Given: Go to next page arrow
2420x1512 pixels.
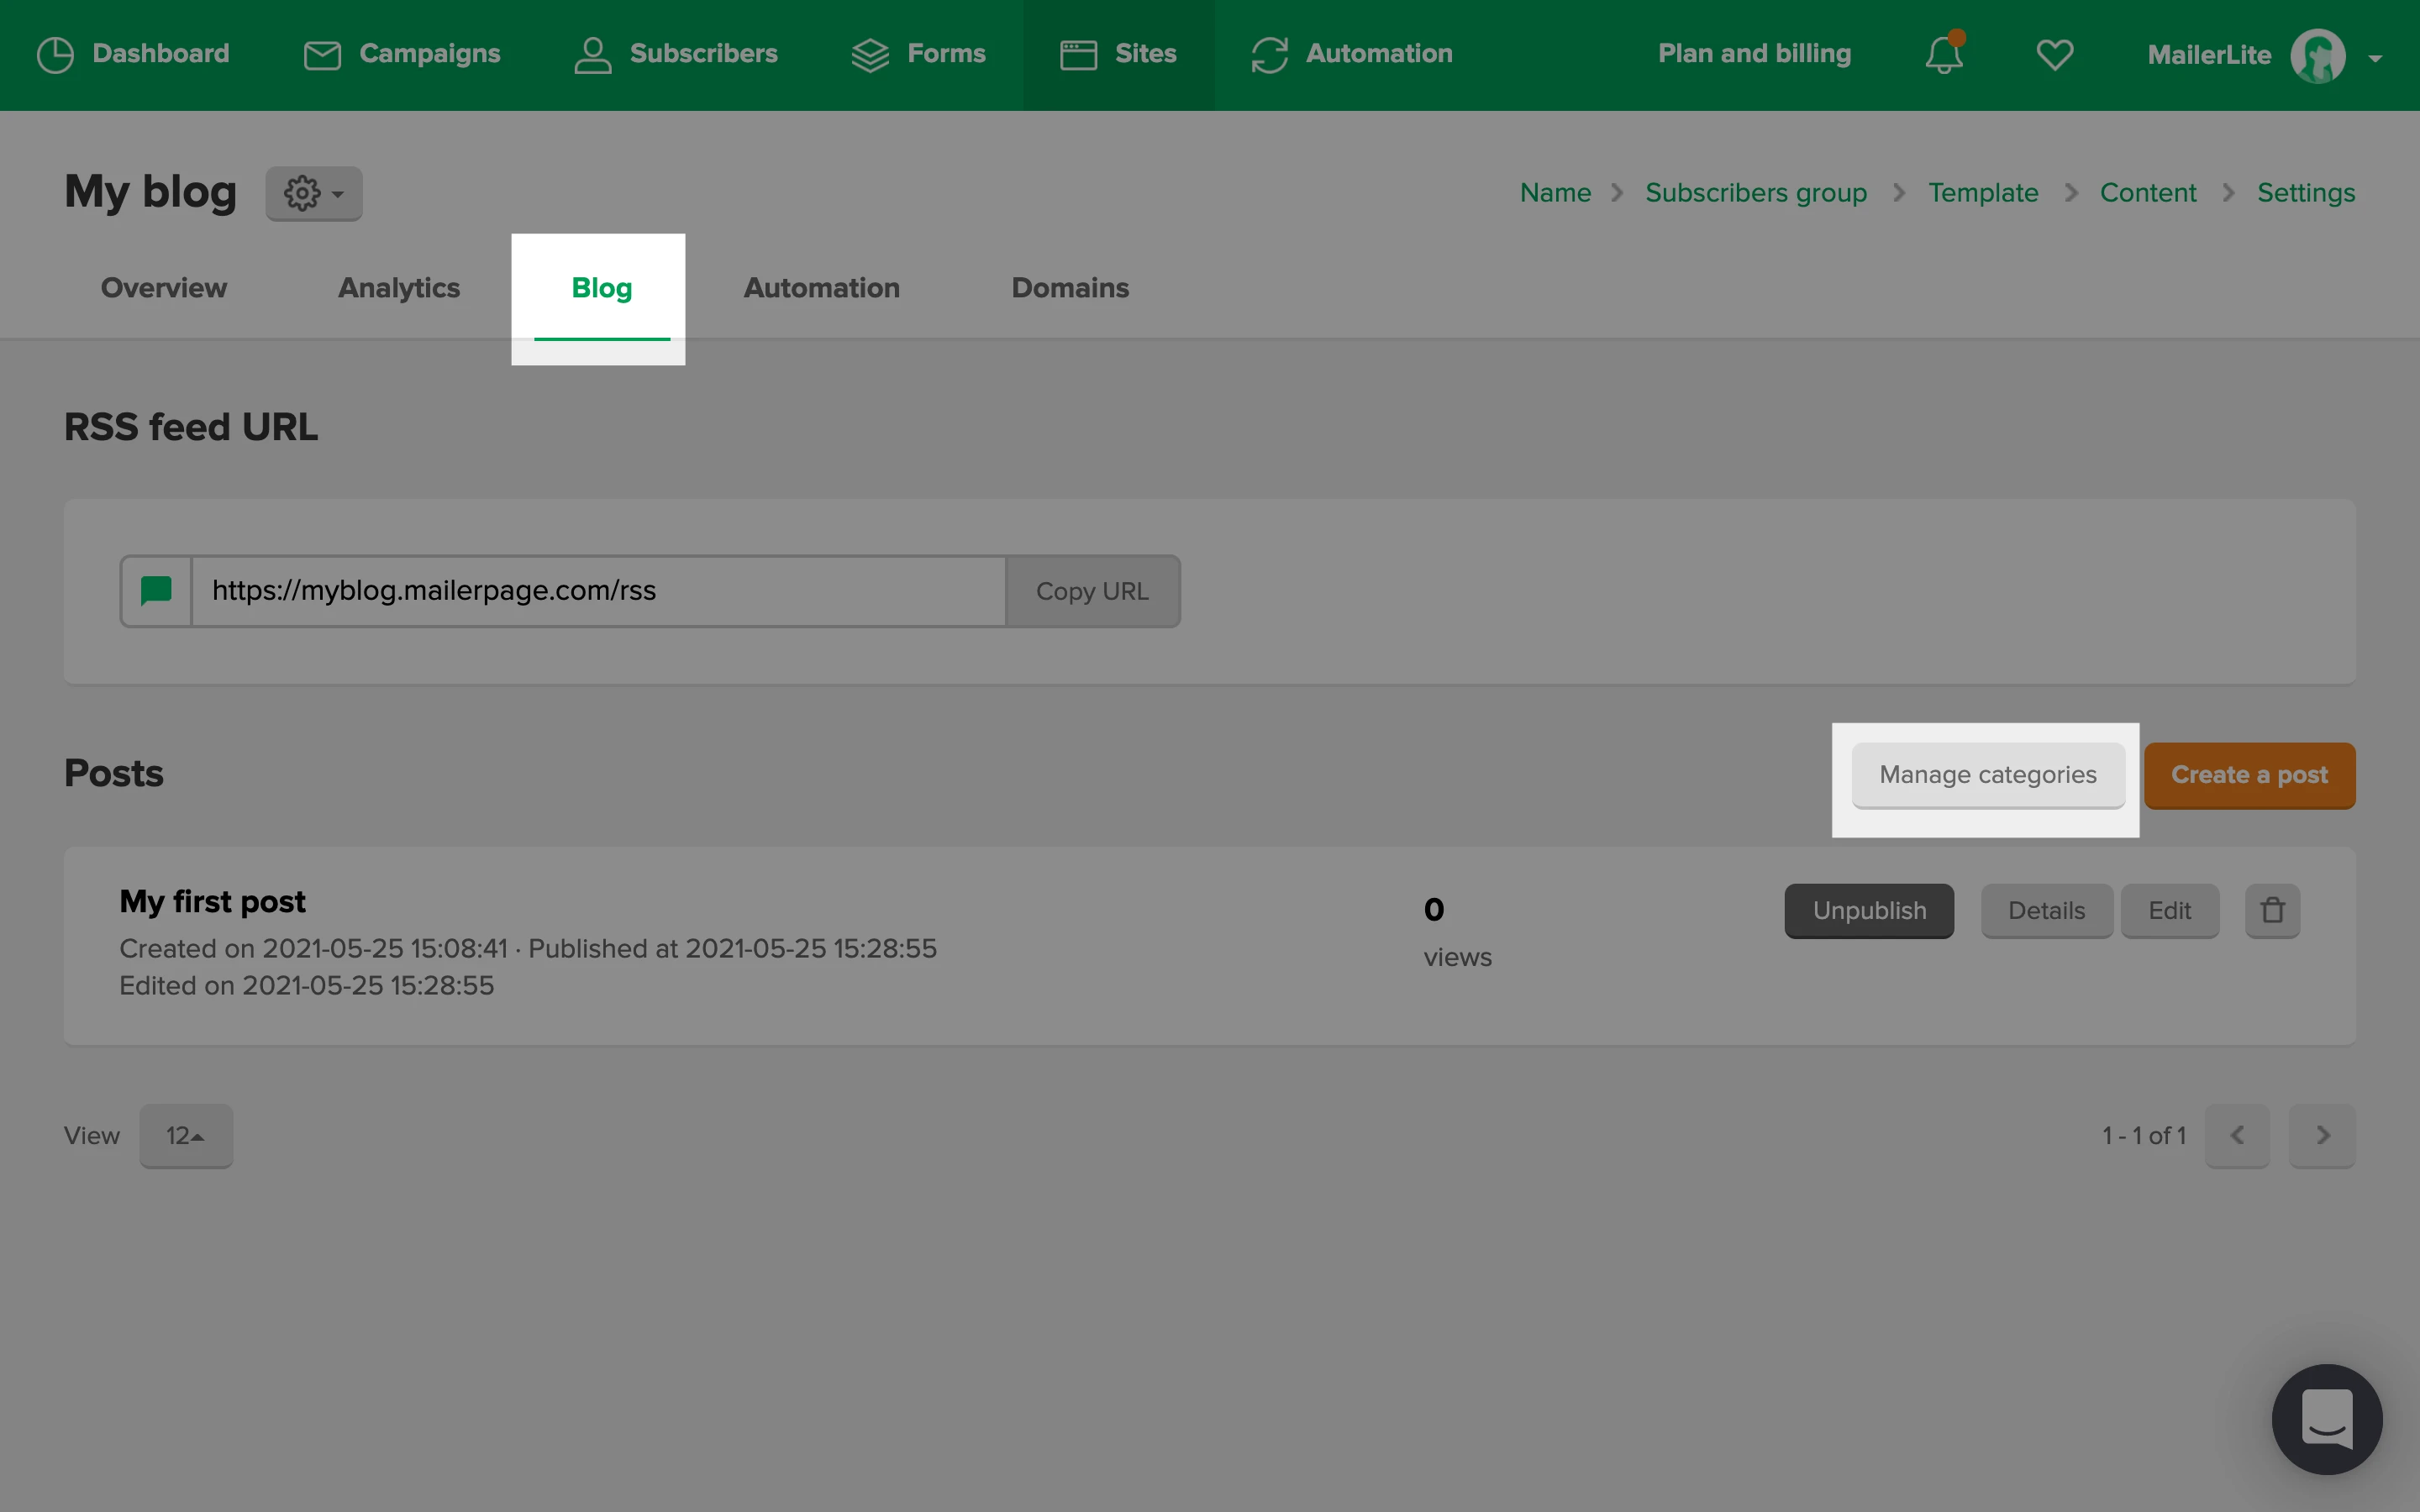Looking at the screenshot, I should pos(2322,1135).
